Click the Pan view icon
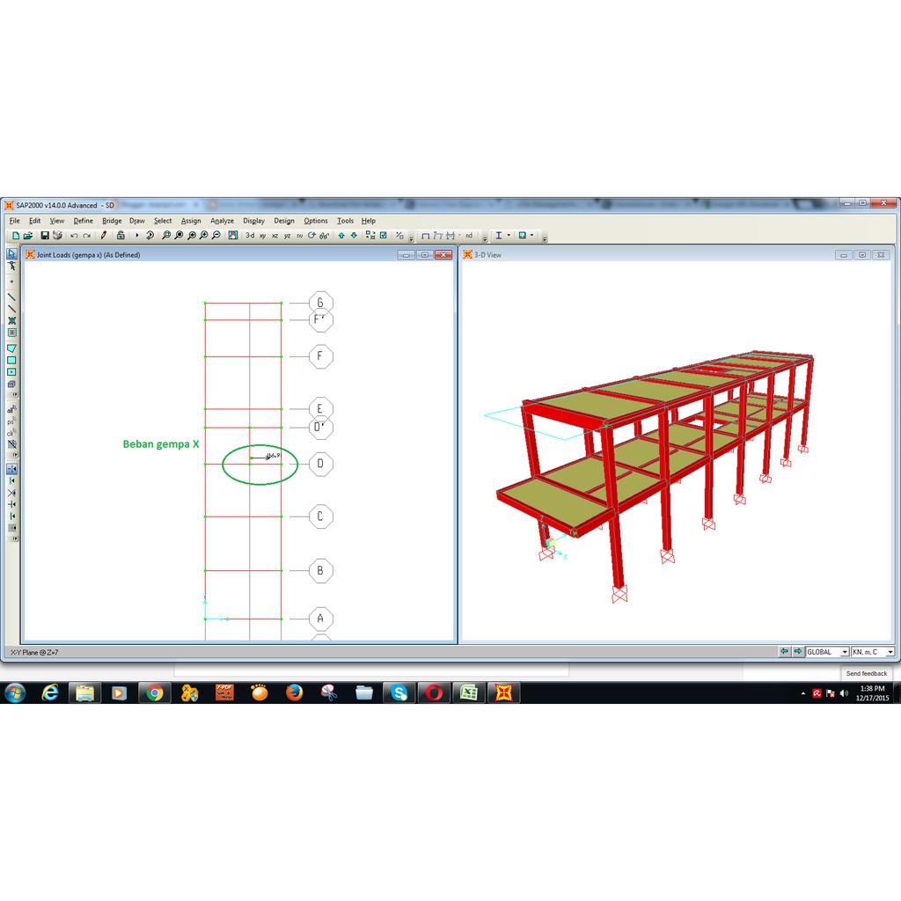 click(232, 236)
